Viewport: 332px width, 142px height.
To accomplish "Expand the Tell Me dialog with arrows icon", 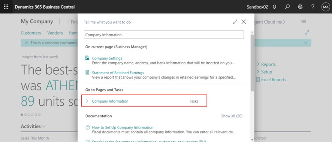I will [x=235, y=22].
